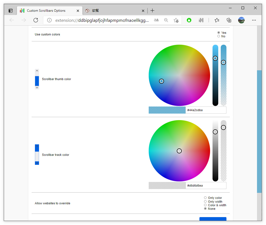This screenshot has width=266, height=225.
Task: Open the Collections toolbar icon
Action: coord(229,20)
